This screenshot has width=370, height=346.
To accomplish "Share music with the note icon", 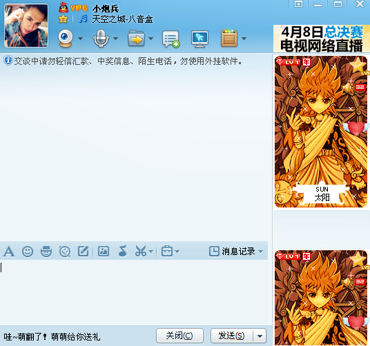I will pos(122,251).
